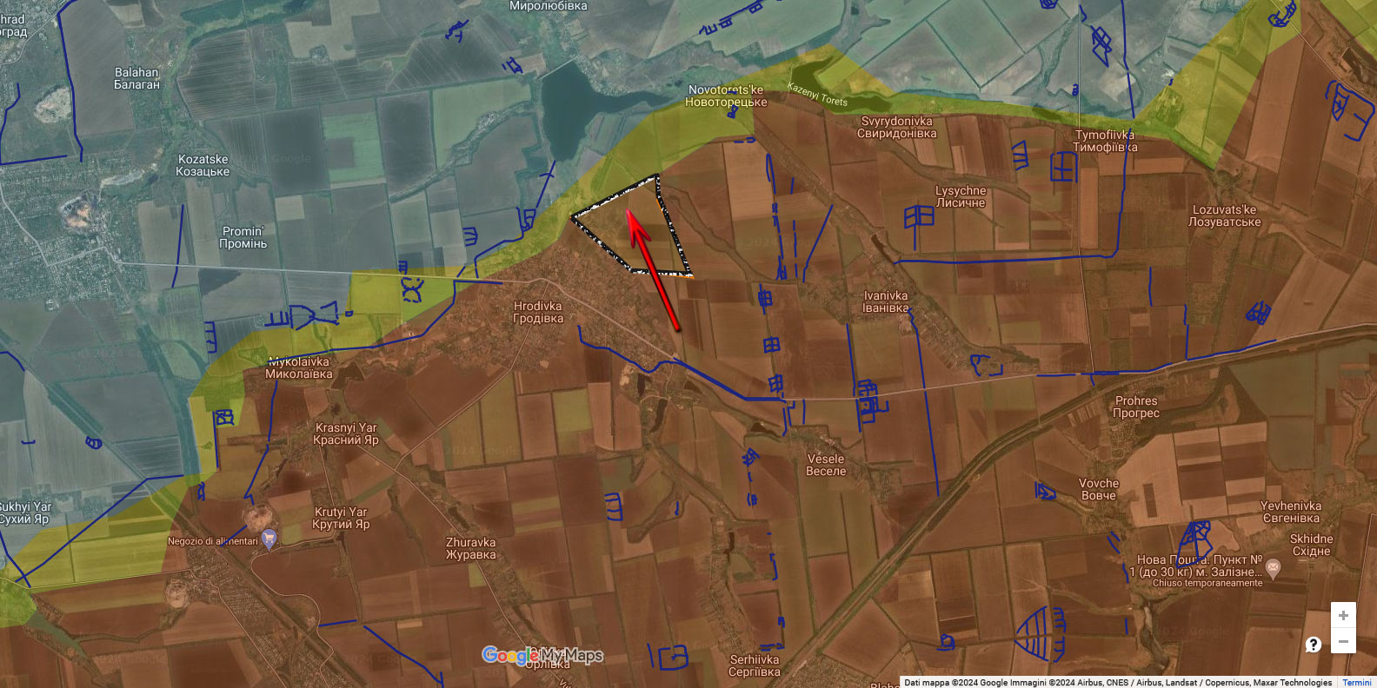Screen dimensions: 1377x688
Task: Click the Kozatske place name
Action: [x=203, y=165]
